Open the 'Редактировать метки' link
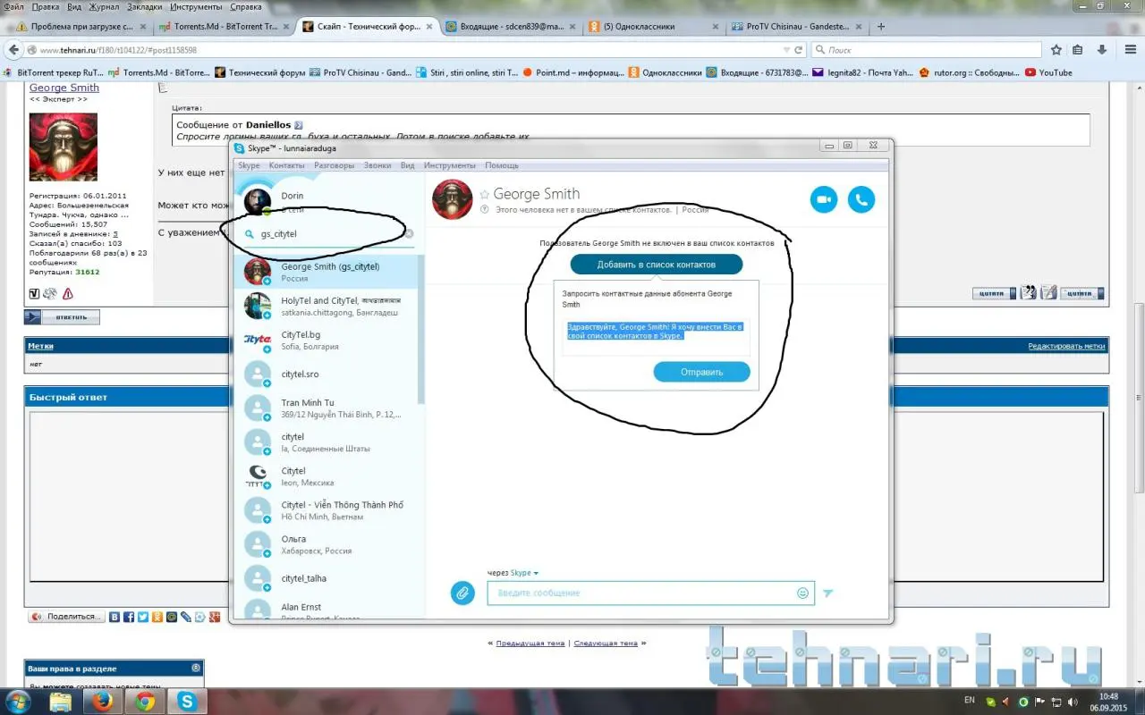Viewport: 1145px width, 715px height. point(1066,346)
